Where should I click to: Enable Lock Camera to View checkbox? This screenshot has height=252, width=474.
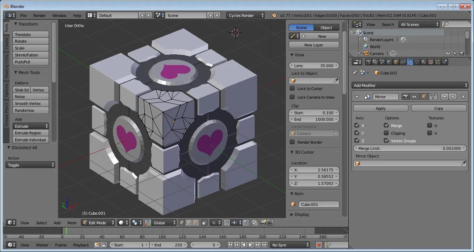pos(292,97)
